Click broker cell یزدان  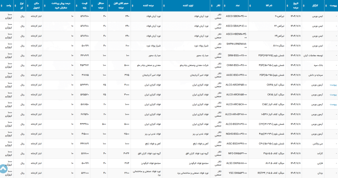[320, 173]
